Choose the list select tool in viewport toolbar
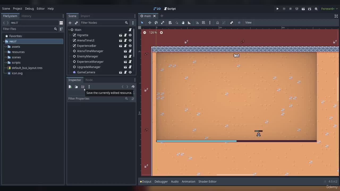 (x=170, y=23)
